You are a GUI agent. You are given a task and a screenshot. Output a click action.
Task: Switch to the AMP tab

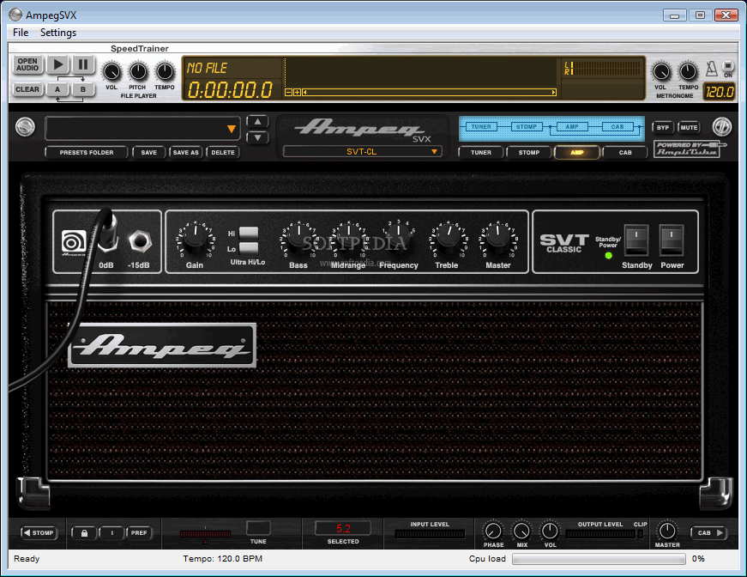[577, 153]
